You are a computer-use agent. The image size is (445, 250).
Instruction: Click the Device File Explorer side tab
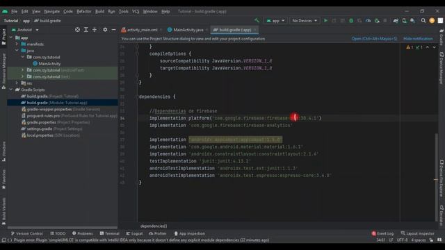pyautogui.click(x=442, y=178)
